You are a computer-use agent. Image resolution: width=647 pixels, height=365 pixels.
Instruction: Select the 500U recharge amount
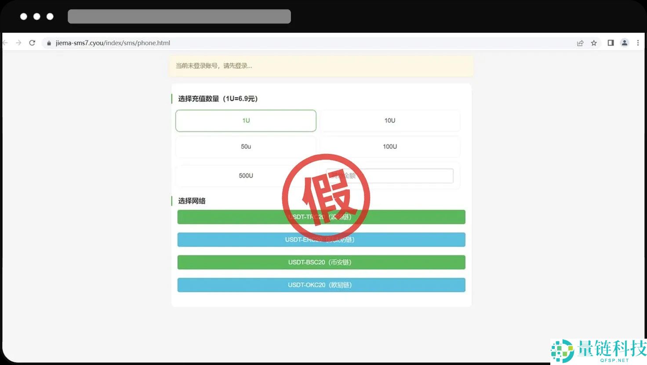click(245, 175)
